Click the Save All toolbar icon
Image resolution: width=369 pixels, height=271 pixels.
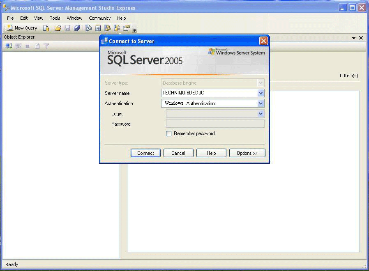coord(77,28)
